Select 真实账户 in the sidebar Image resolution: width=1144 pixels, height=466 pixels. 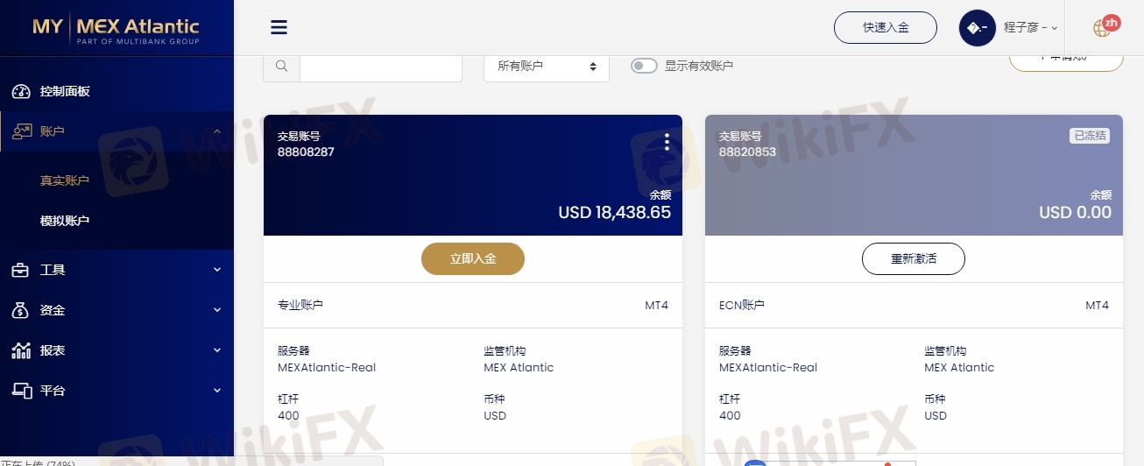65,180
